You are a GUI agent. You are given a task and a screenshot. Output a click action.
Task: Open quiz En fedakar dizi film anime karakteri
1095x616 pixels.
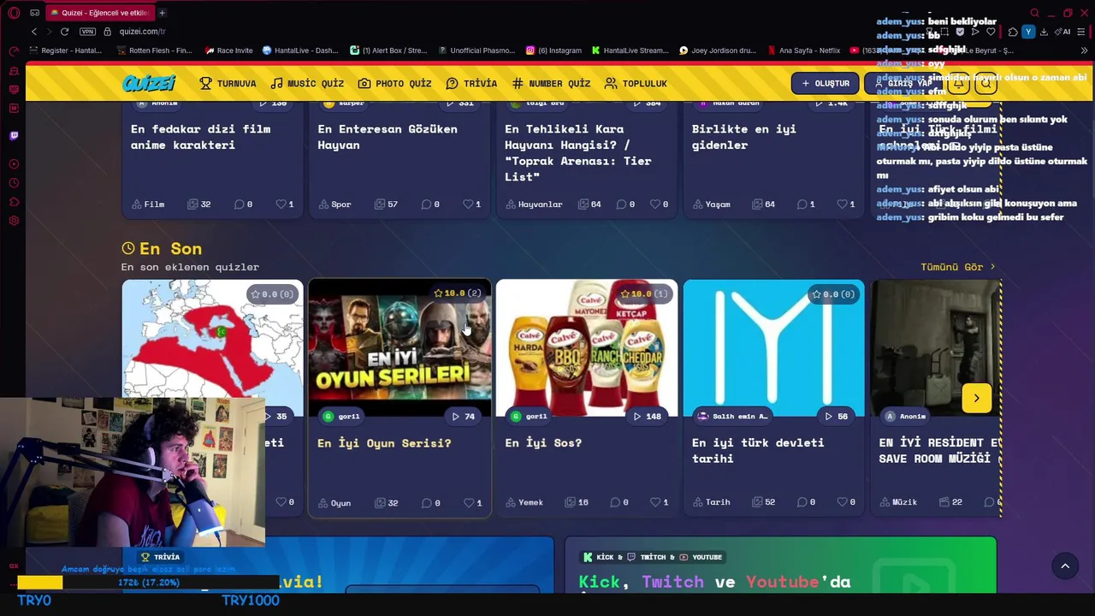coord(200,137)
